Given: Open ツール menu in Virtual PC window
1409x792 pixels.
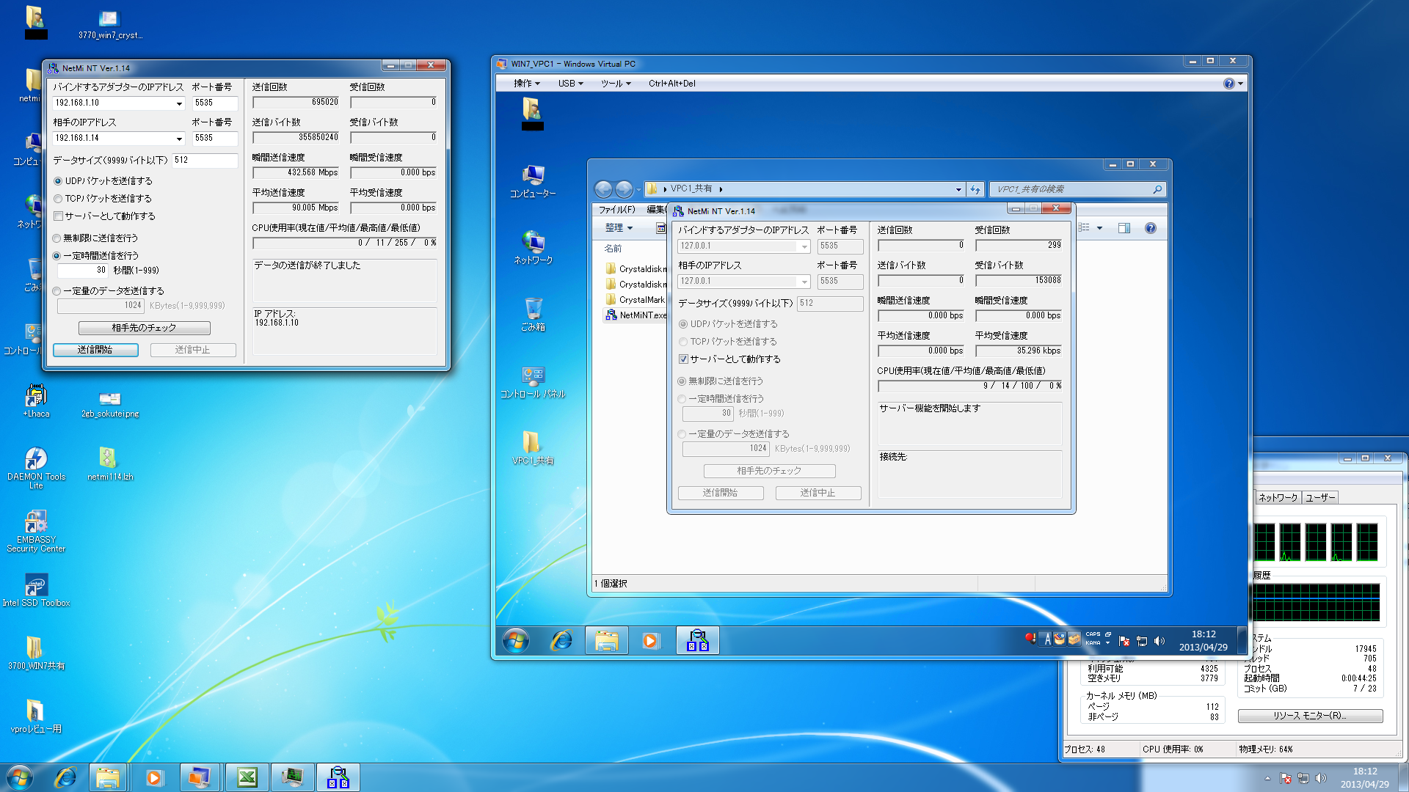Looking at the screenshot, I should click(x=615, y=84).
